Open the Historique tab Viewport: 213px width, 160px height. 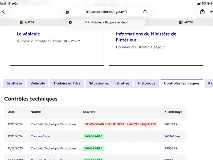pos(147,83)
